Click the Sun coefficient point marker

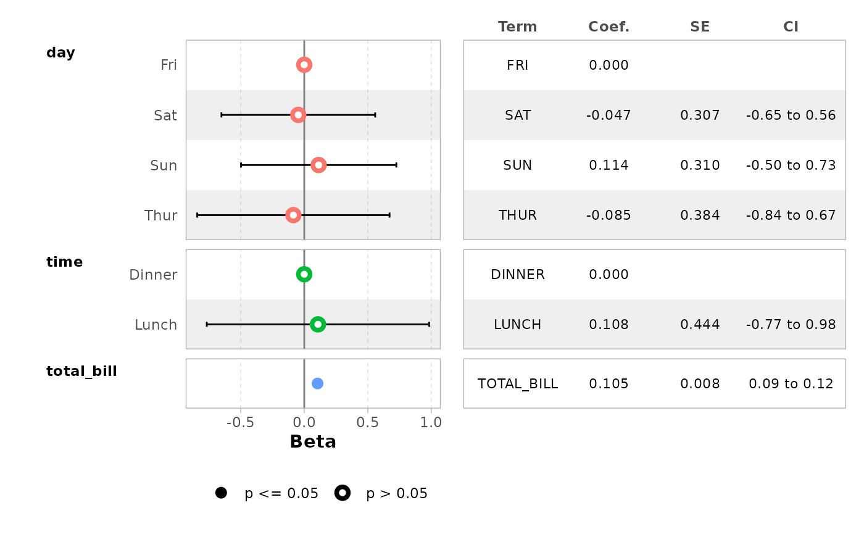318,165
